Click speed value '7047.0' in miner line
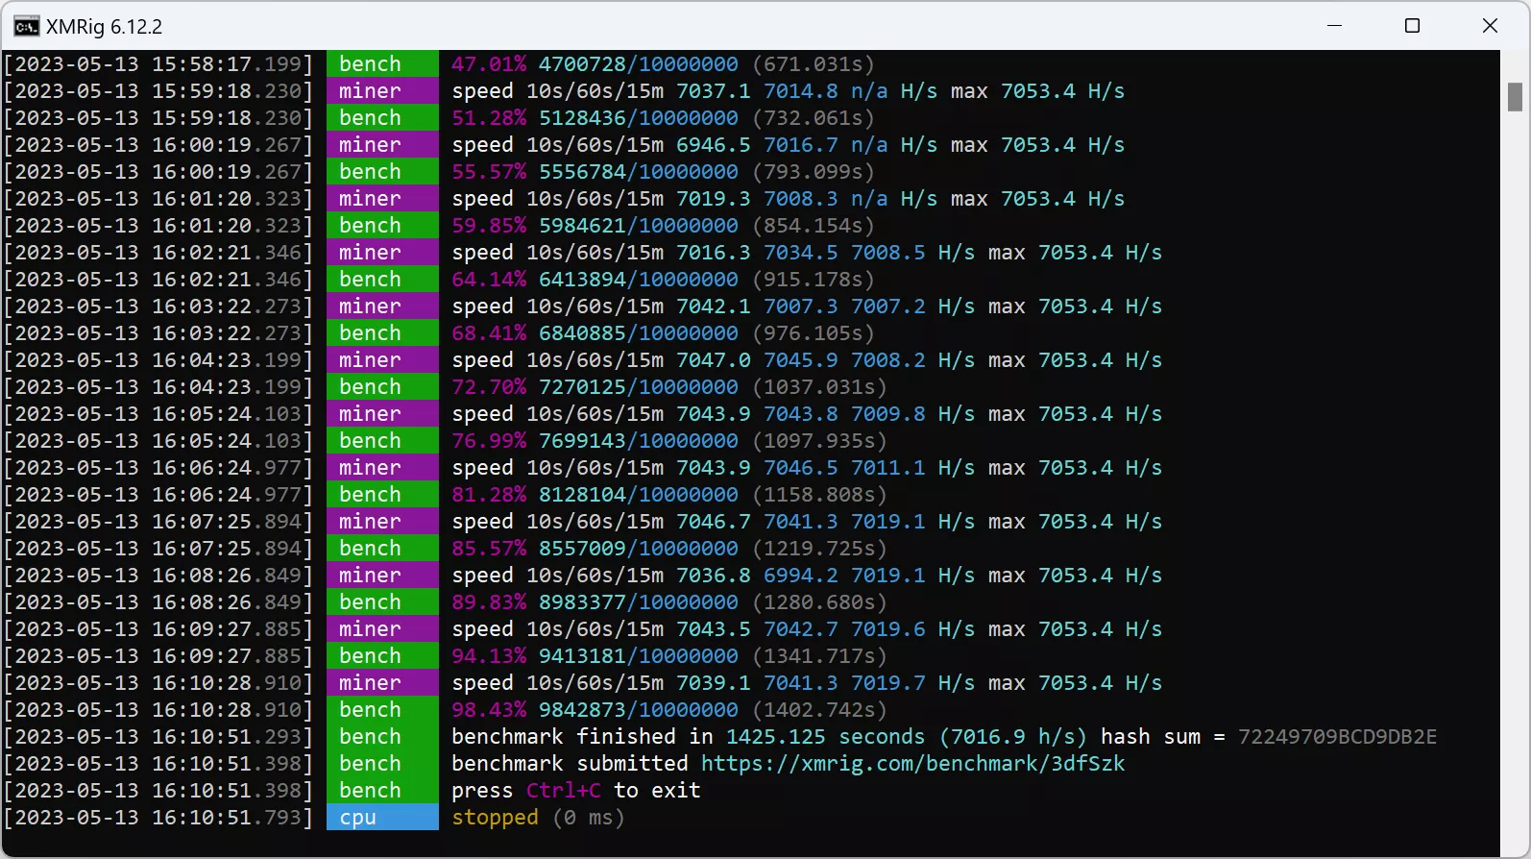The width and height of the screenshot is (1531, 859). click(714, 360)
